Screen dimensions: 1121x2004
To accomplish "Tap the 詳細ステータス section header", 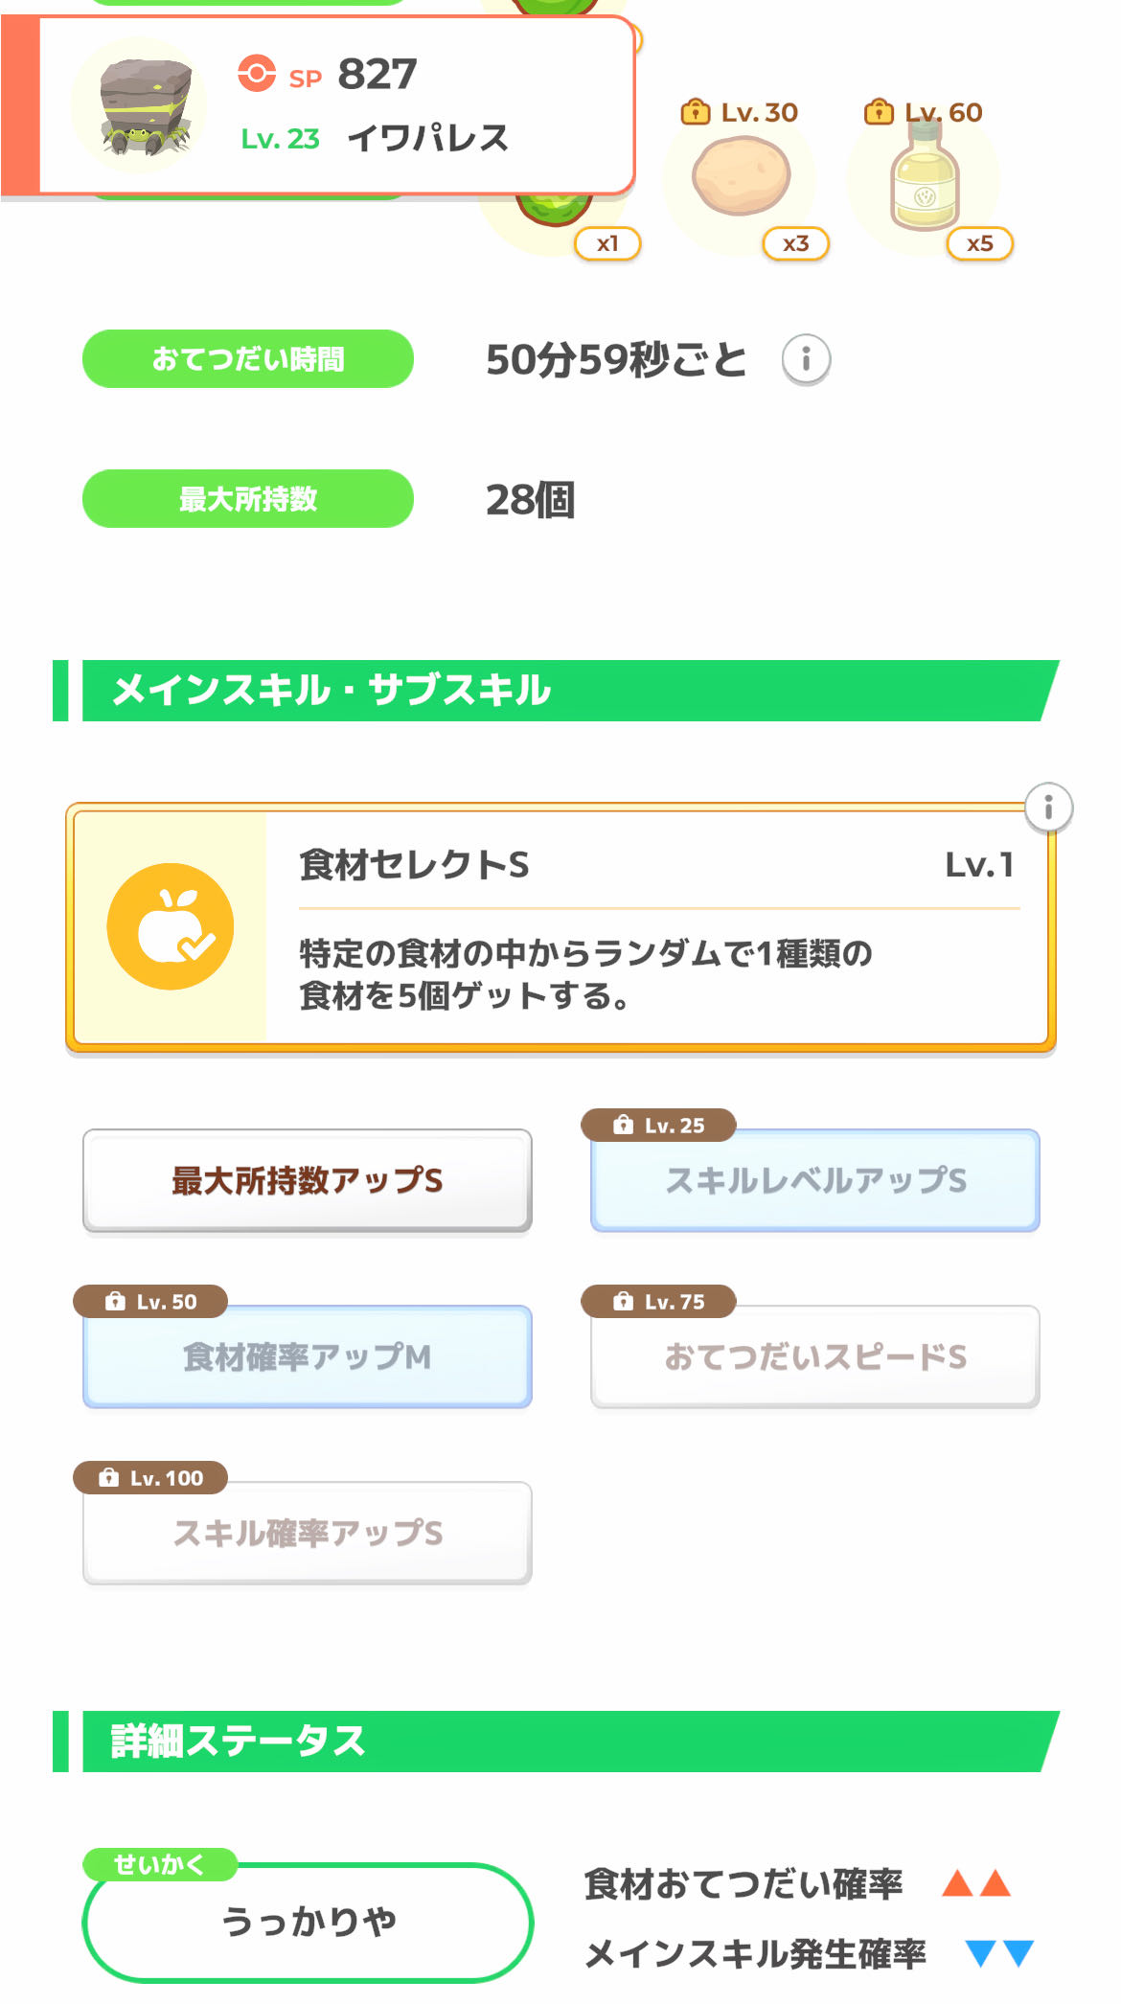I will coord(556,1742).
